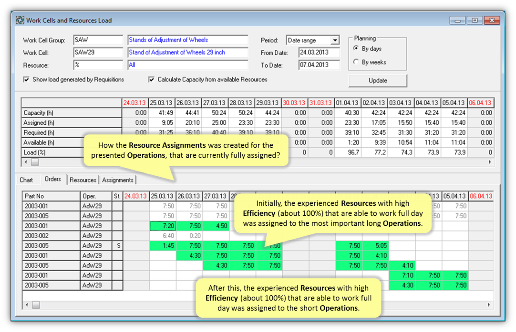Click the Resource description field showing All
This screenshot has height=332, width=516.
point(188,65)
